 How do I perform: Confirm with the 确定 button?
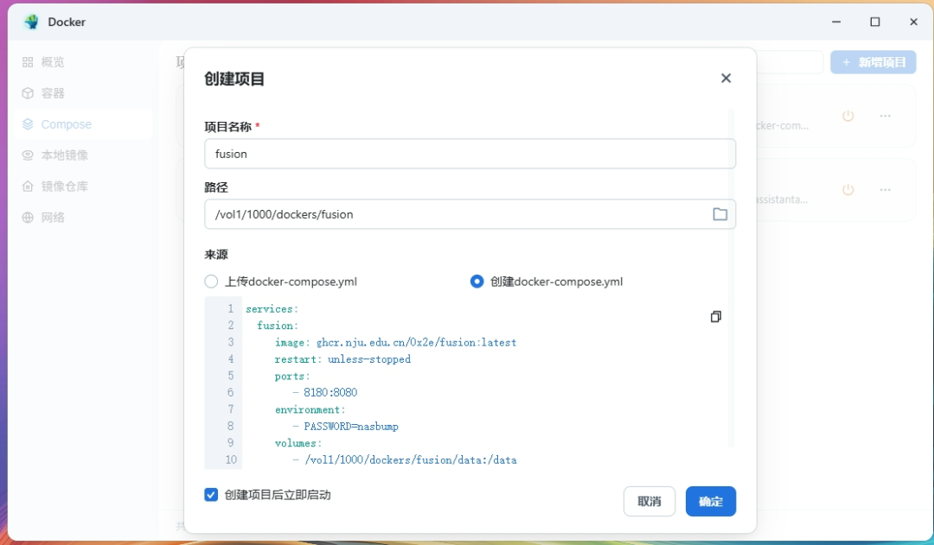[x=711, y=501]
